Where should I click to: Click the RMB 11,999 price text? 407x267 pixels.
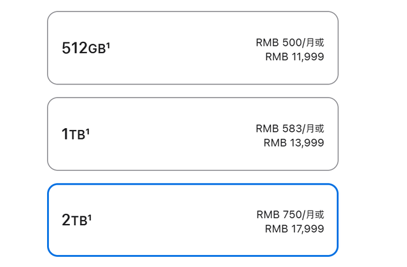tap(294, 56)
